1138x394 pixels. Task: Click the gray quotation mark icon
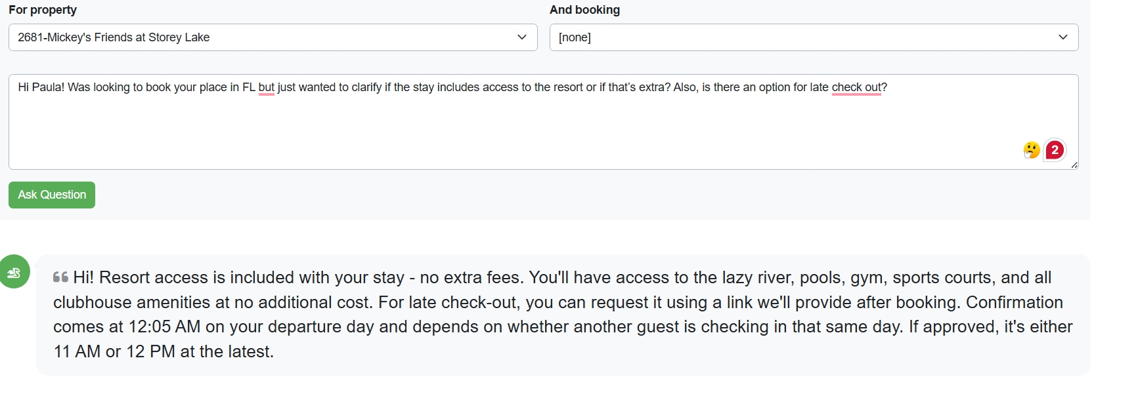pos(60,277)
